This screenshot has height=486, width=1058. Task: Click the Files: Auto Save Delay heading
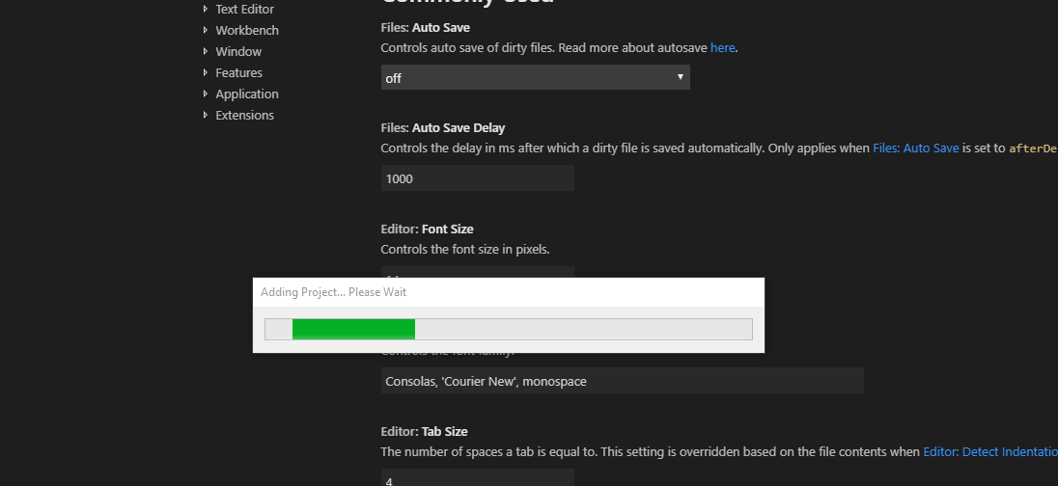pos(443,127)
